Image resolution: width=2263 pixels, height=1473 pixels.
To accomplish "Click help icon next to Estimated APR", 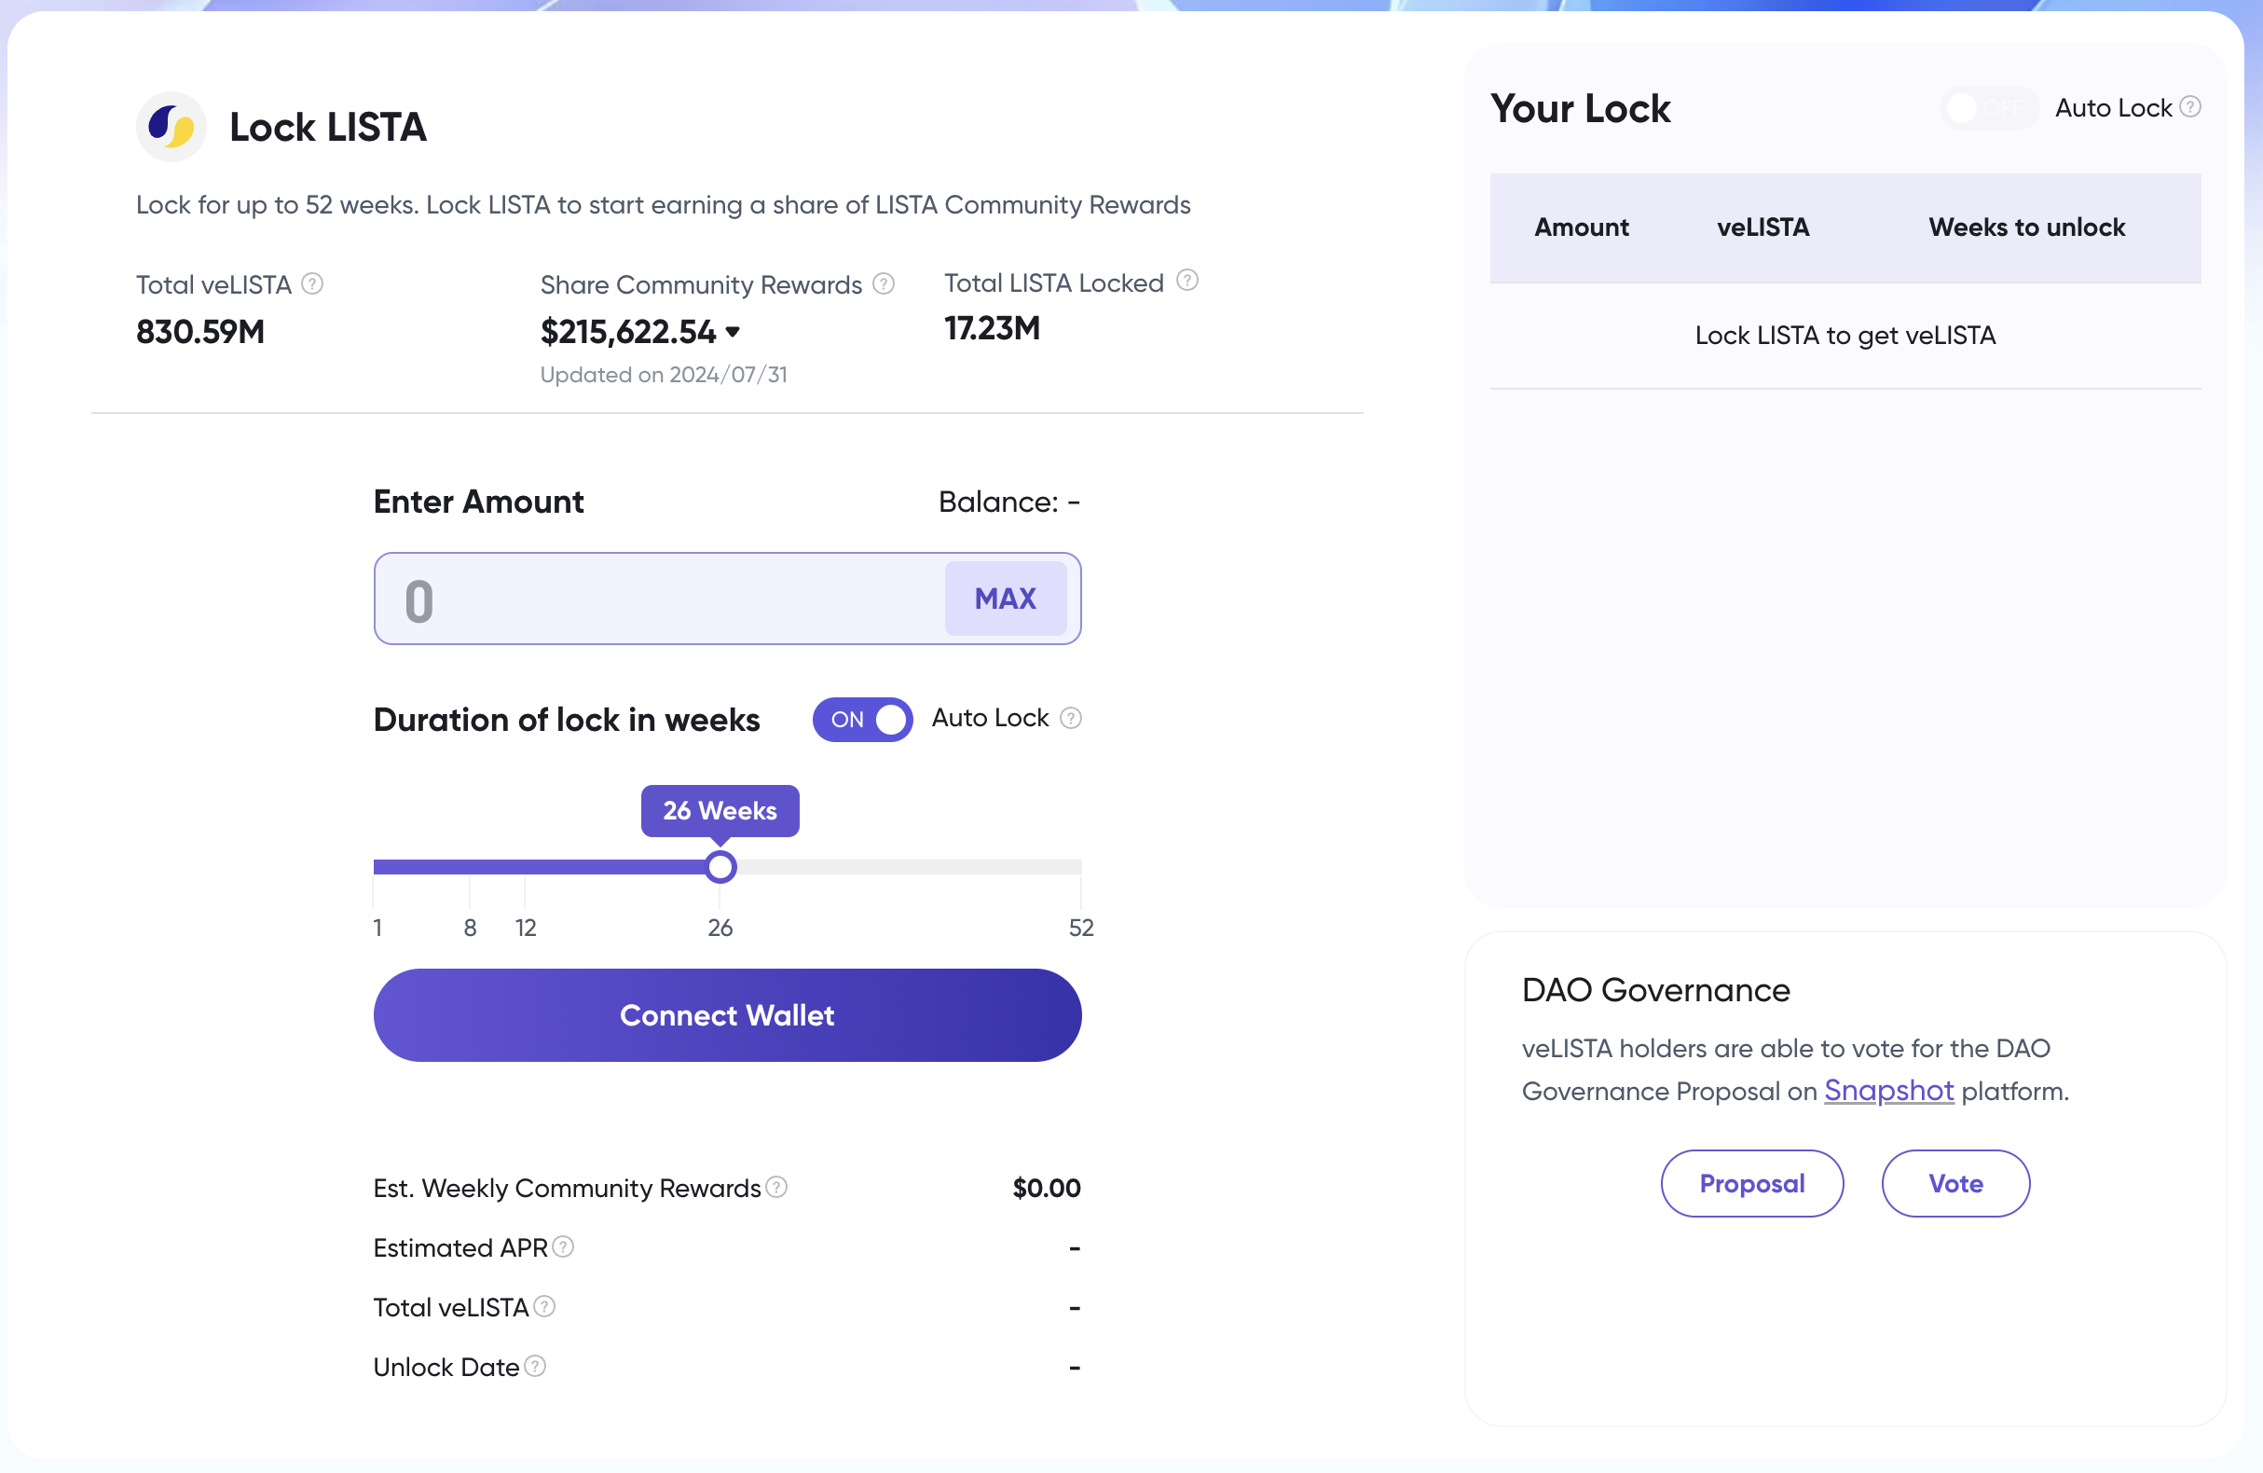I will coord(563,1246).
